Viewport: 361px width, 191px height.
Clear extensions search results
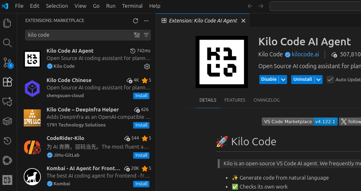137,35
